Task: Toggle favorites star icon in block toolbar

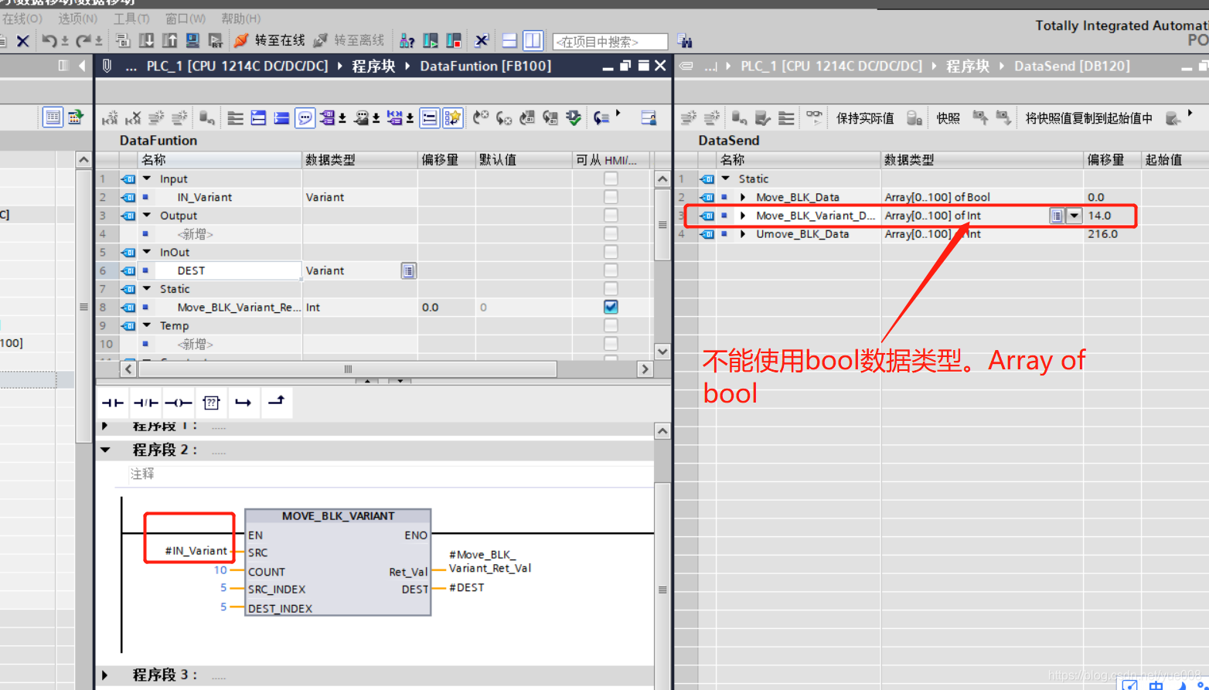Action: (453, 118)
